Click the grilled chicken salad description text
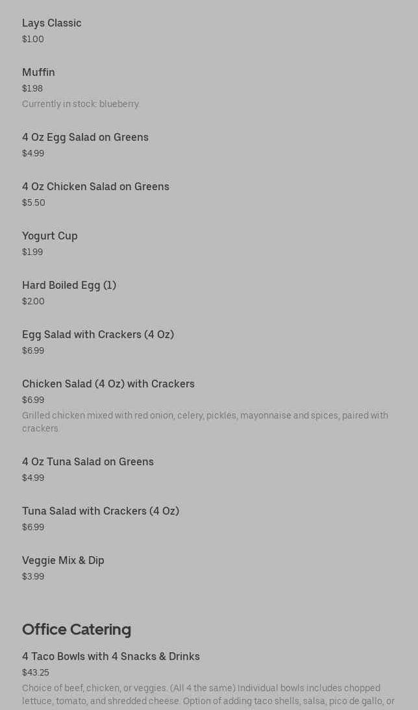This screenshot has width=418, height=710. click(x=205, y=422)
